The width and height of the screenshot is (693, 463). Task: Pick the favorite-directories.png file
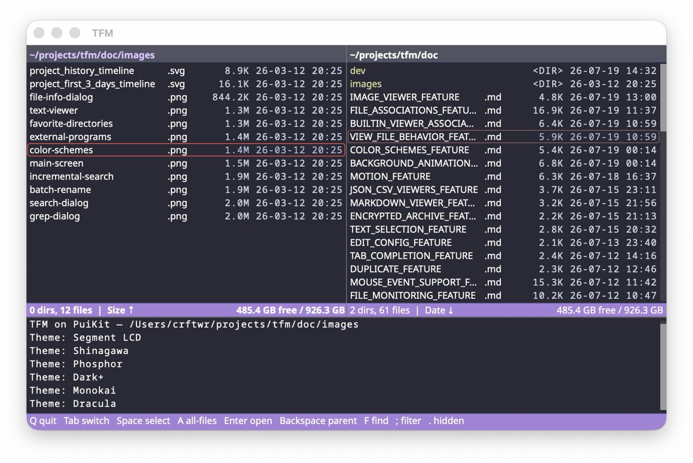click(186, 123)
